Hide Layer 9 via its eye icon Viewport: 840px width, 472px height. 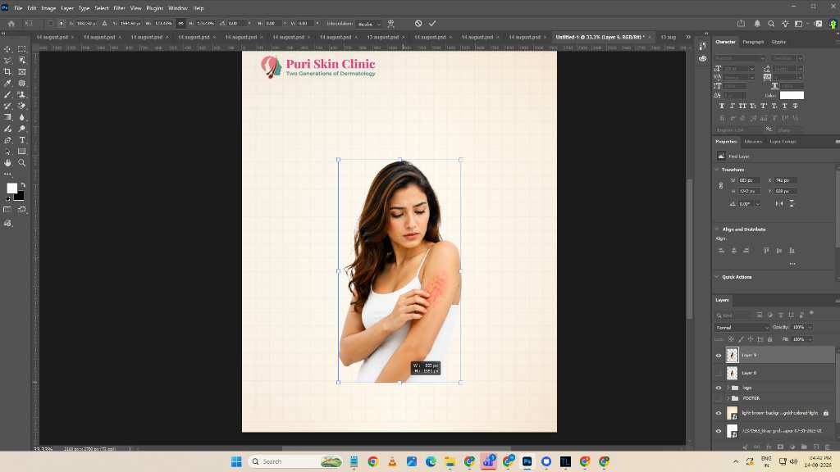(x=719, y=356)
